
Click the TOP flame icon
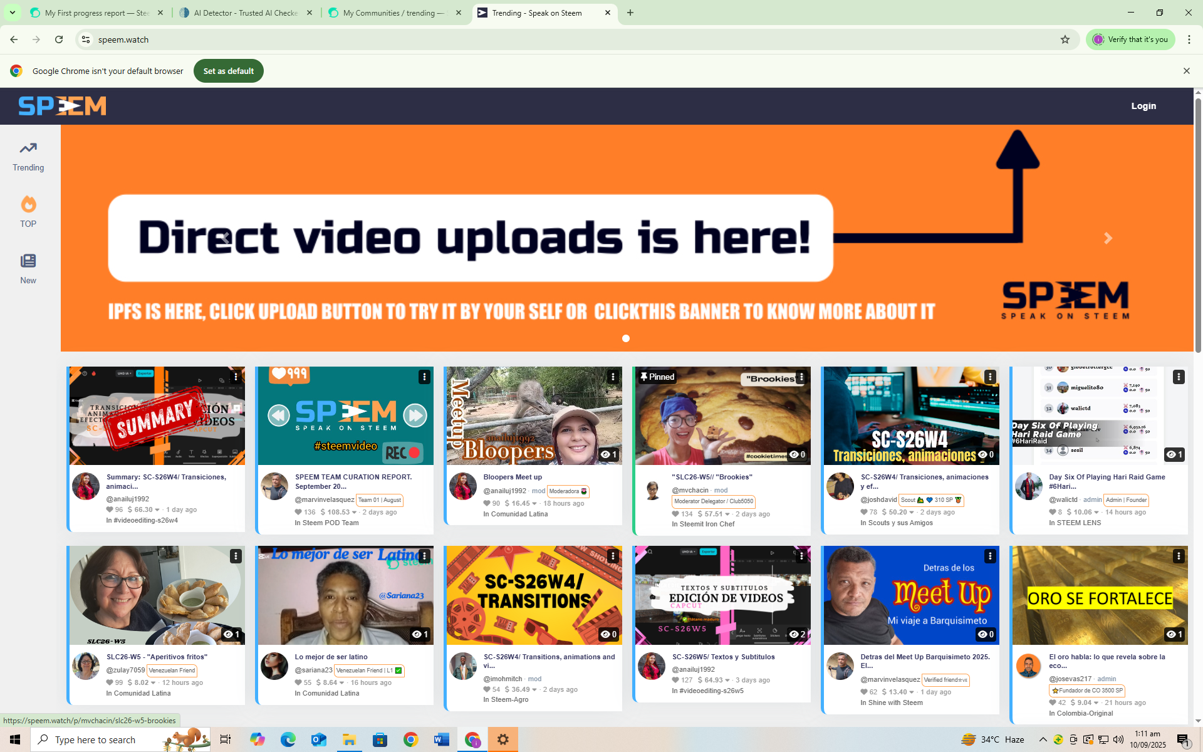(28, 205)
